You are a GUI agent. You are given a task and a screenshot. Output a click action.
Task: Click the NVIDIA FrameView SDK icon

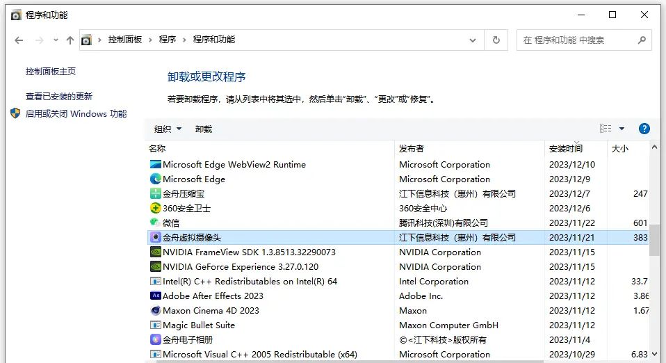[x=156, y=252]
